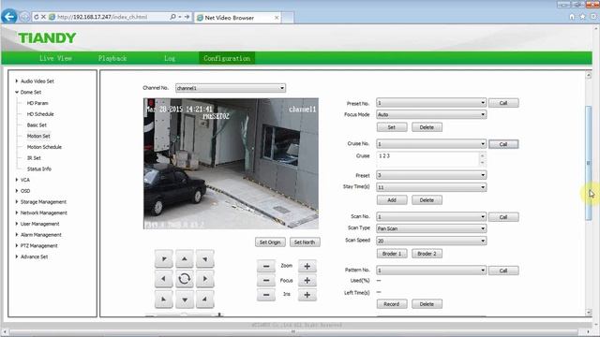The height and width of the screenshot is (337, 600).
Task: Select IR Set under Dome Set
Action: [34, 158]
